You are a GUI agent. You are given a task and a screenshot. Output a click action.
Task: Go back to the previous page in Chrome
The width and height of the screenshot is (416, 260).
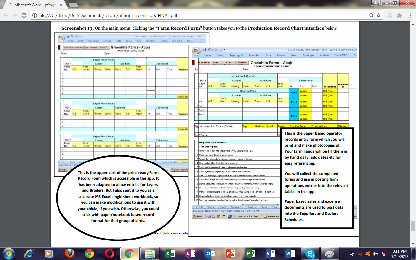pyautogui.click(x=6, y=15)
